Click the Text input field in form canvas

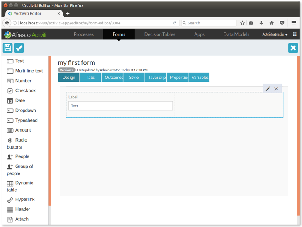tap(120, 106)
